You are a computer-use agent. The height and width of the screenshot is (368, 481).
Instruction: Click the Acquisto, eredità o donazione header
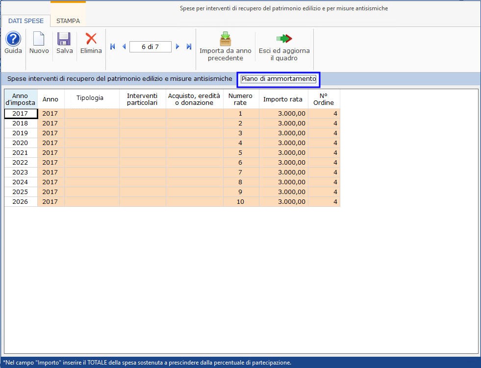point(194,99)
